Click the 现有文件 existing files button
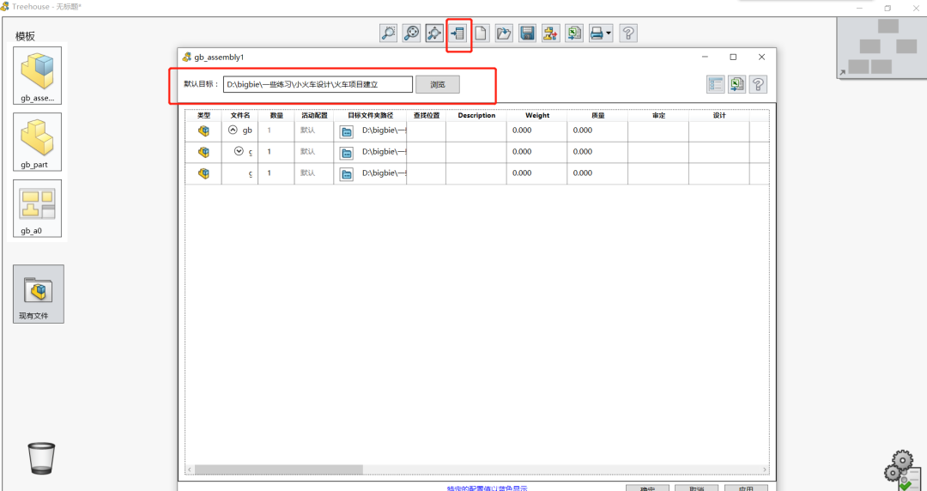Viewport: 927px width, 491px height. [x=39, y=294]
